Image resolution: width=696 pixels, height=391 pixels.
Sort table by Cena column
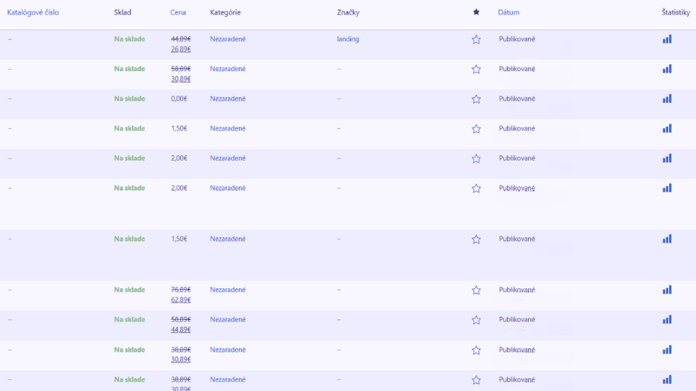coord(178,12)
